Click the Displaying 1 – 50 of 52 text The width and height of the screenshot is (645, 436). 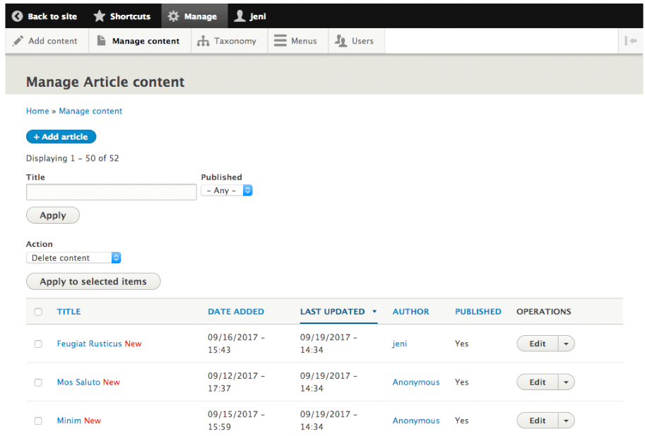click(72, 158)
